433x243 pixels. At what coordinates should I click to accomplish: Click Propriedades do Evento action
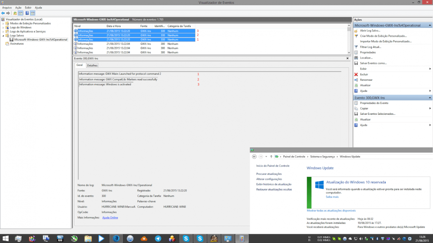[374, 103]
